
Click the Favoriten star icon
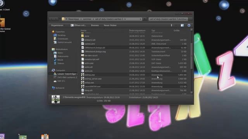pyautogui.click(x=53, y=32)
